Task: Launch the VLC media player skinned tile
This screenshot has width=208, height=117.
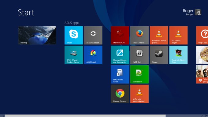Action: (x=139, y=94)
